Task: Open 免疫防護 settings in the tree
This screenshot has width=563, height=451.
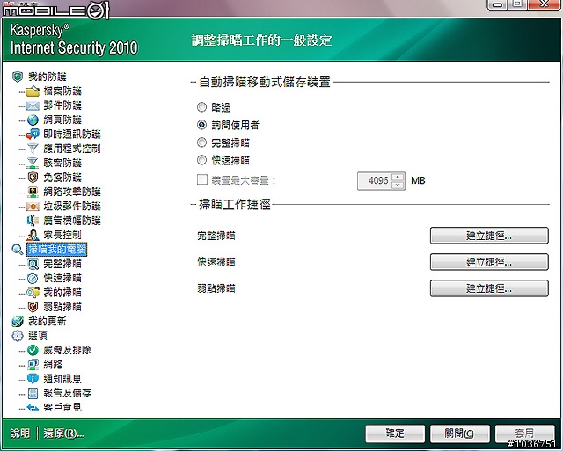Action: point(62,178)
